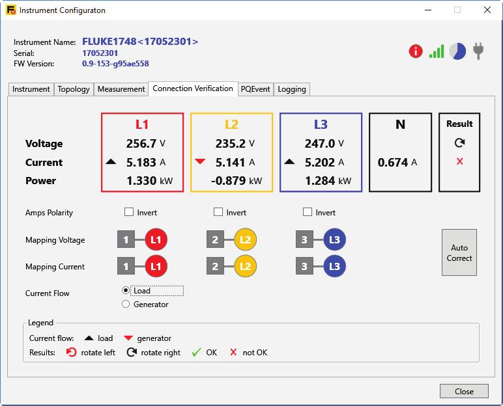
Task: Click Mapping Current blue L3 circle
Action: 335,266
